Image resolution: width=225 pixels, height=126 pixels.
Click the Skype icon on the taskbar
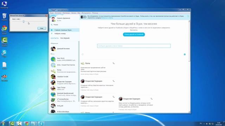tap(41, 124)
